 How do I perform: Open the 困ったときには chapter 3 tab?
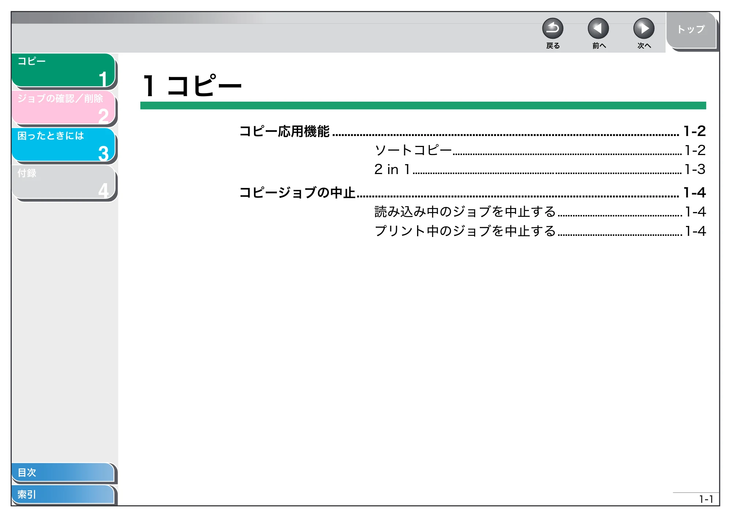[64, 145]
